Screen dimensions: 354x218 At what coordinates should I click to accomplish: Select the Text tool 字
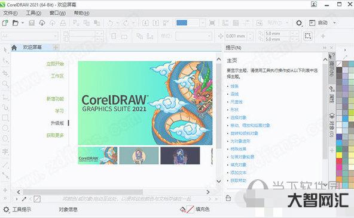tap(5, 152)
